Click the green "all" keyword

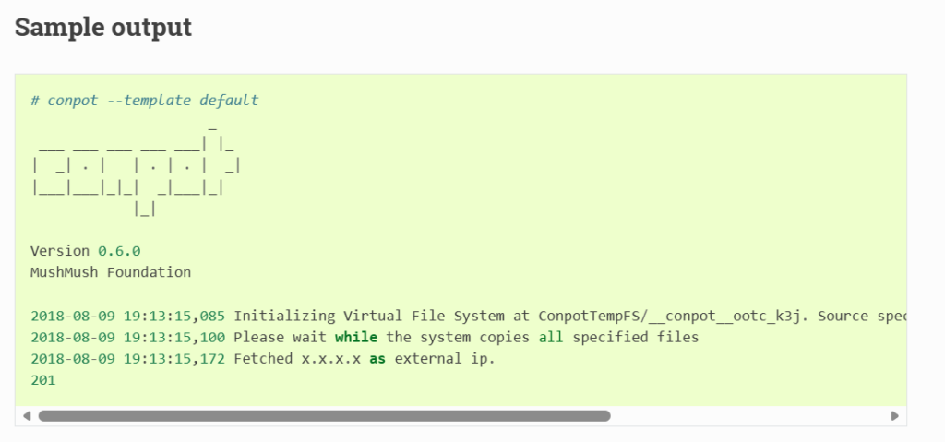click(x=551, y=337)
